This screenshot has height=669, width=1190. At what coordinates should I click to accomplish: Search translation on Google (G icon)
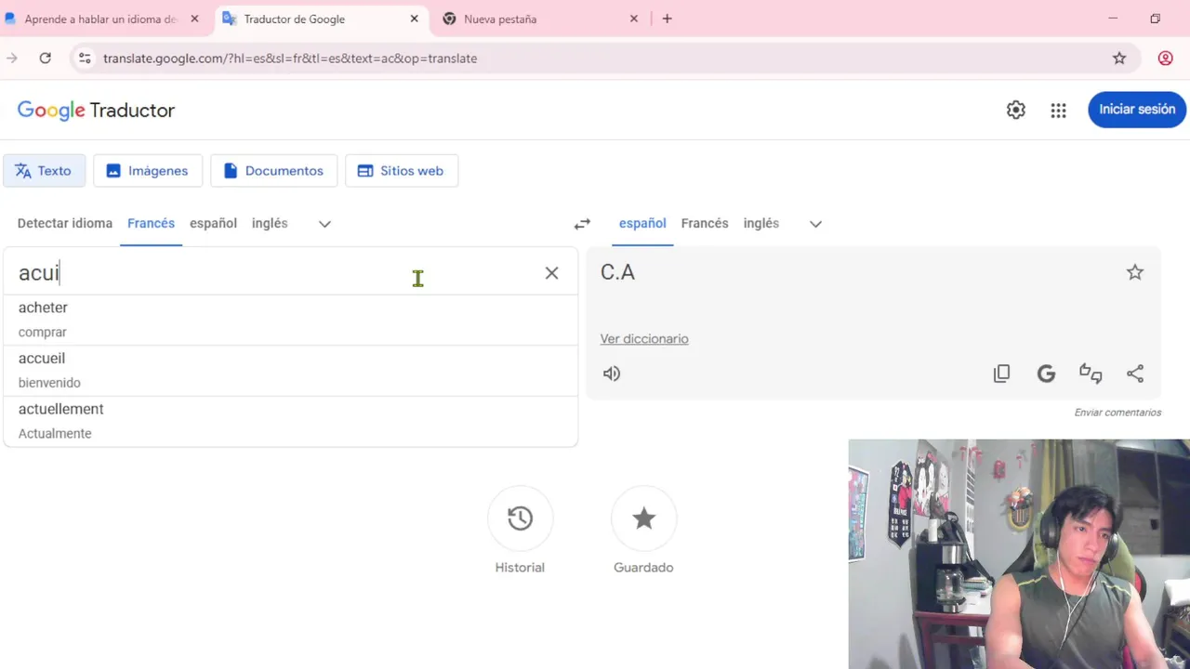click(1046, 374)
